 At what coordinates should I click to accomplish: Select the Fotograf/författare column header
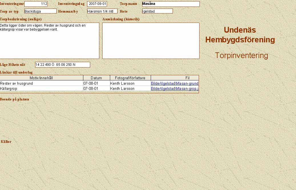click(130, 78)
